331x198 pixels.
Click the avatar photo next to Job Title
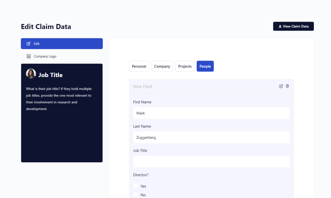click(x=31, y=74)
